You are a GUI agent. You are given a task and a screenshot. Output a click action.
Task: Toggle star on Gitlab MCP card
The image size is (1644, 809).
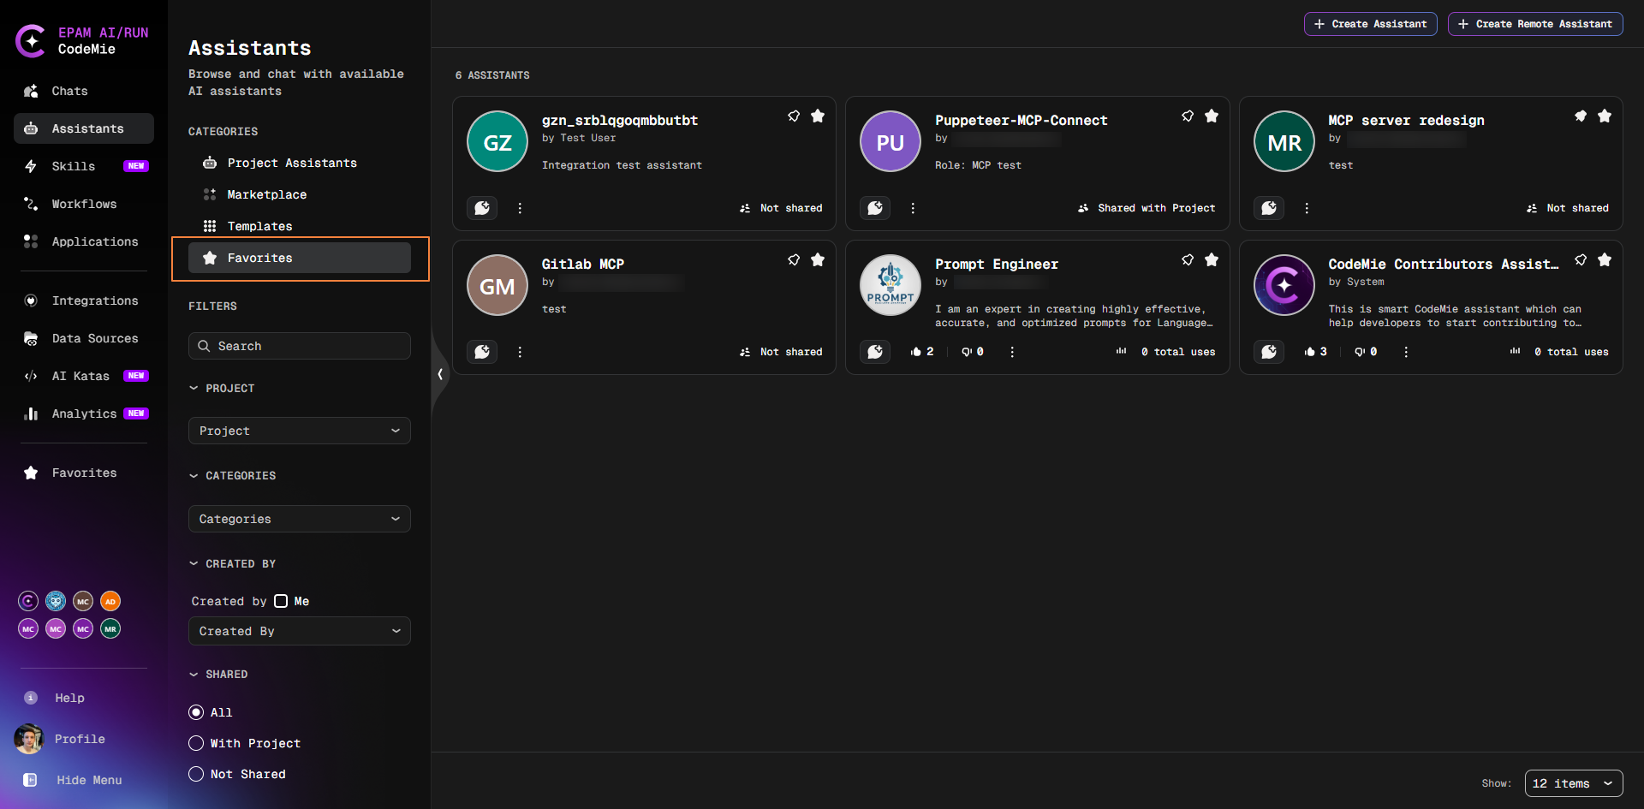pos(818,259)
